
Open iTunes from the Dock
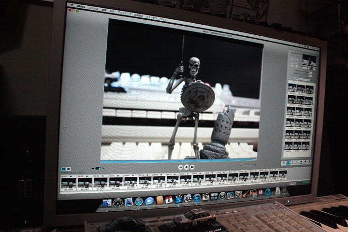point(197,198)
